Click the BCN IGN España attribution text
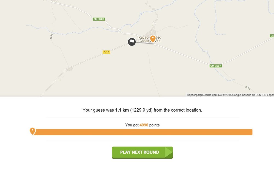 (262, 95)
